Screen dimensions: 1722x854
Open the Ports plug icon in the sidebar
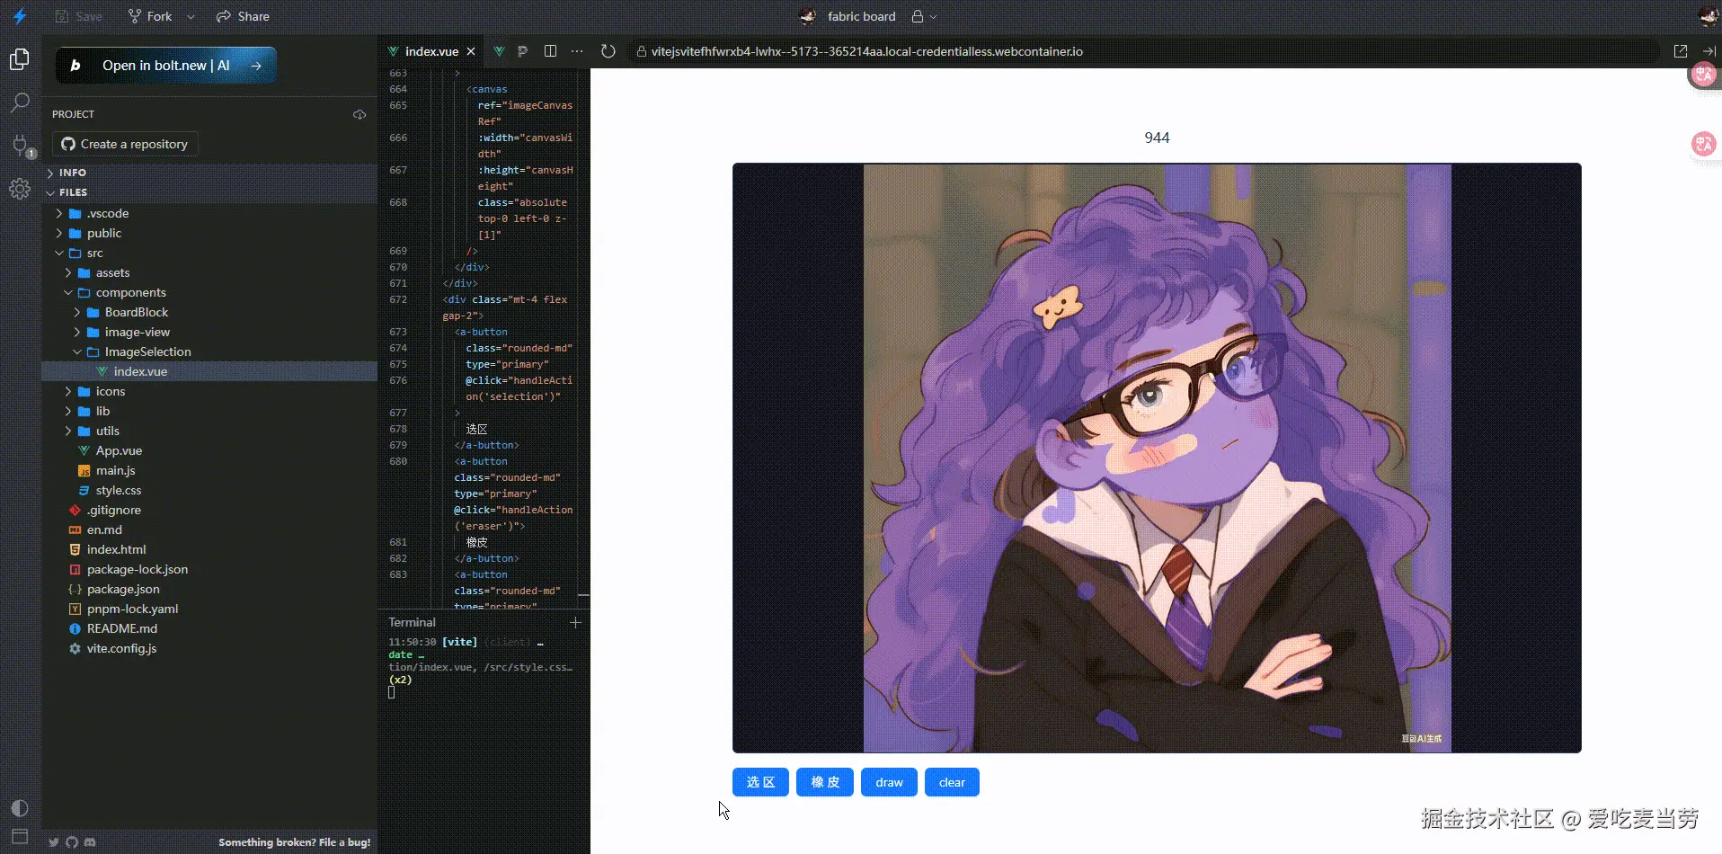[x=20, y=145]
